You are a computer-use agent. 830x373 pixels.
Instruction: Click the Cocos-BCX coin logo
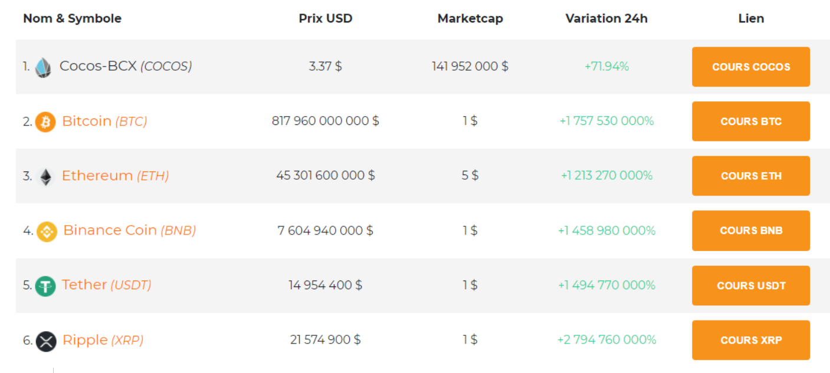(x=42, y=66)
